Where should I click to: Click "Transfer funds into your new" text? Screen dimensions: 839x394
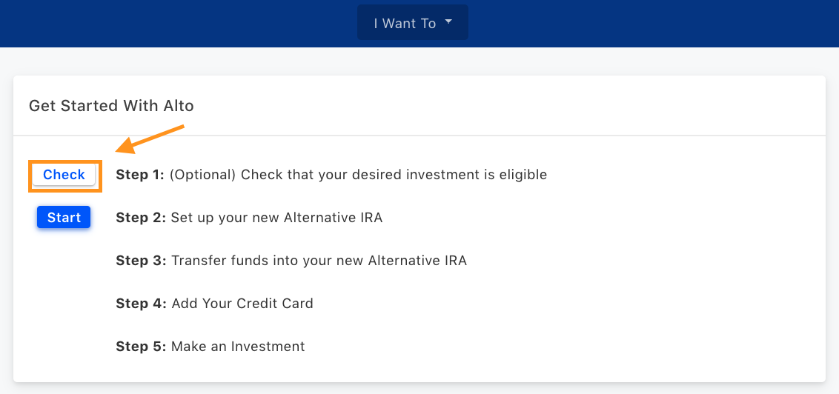click(x=268, y=261)
